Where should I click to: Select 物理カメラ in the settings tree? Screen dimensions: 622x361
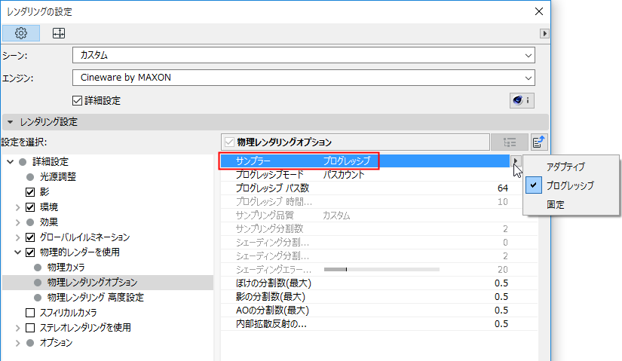click(x=66, y=268)
